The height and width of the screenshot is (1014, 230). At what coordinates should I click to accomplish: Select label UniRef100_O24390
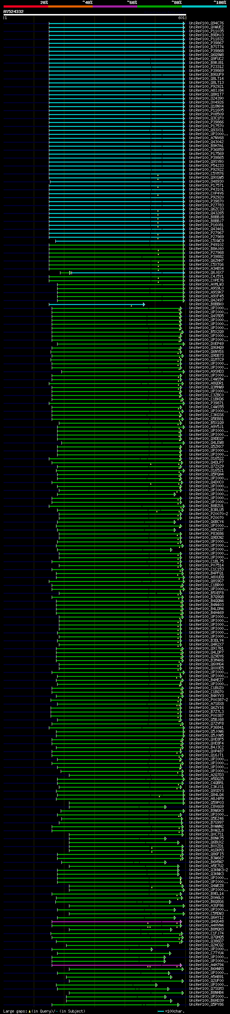206,99
